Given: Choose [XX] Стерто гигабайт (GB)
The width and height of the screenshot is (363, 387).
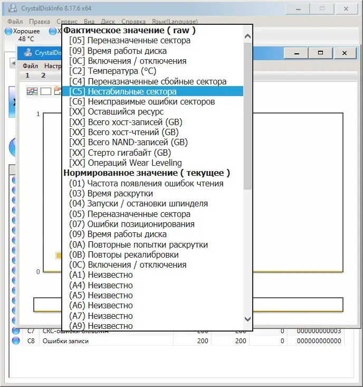Looking at the screenshot, I should click(x=152, y=153).
